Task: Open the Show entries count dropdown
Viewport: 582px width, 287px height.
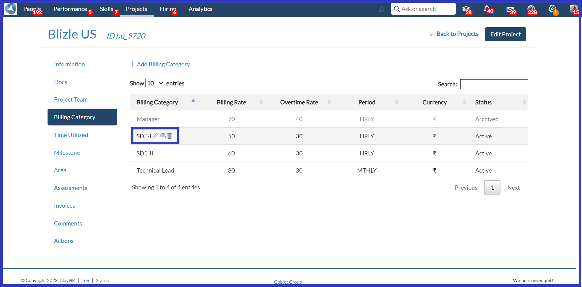Action: click(x=155, y=83)
